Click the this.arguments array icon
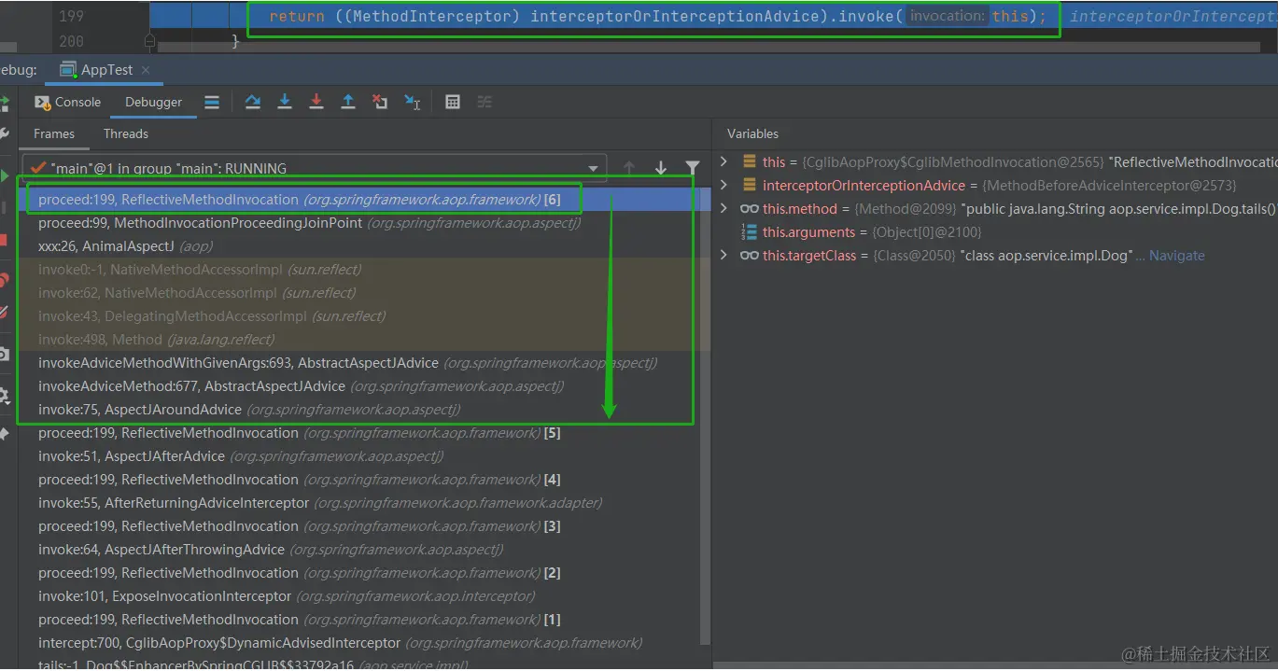Viewport: 1278px width, 671px height. pos(749,232)
